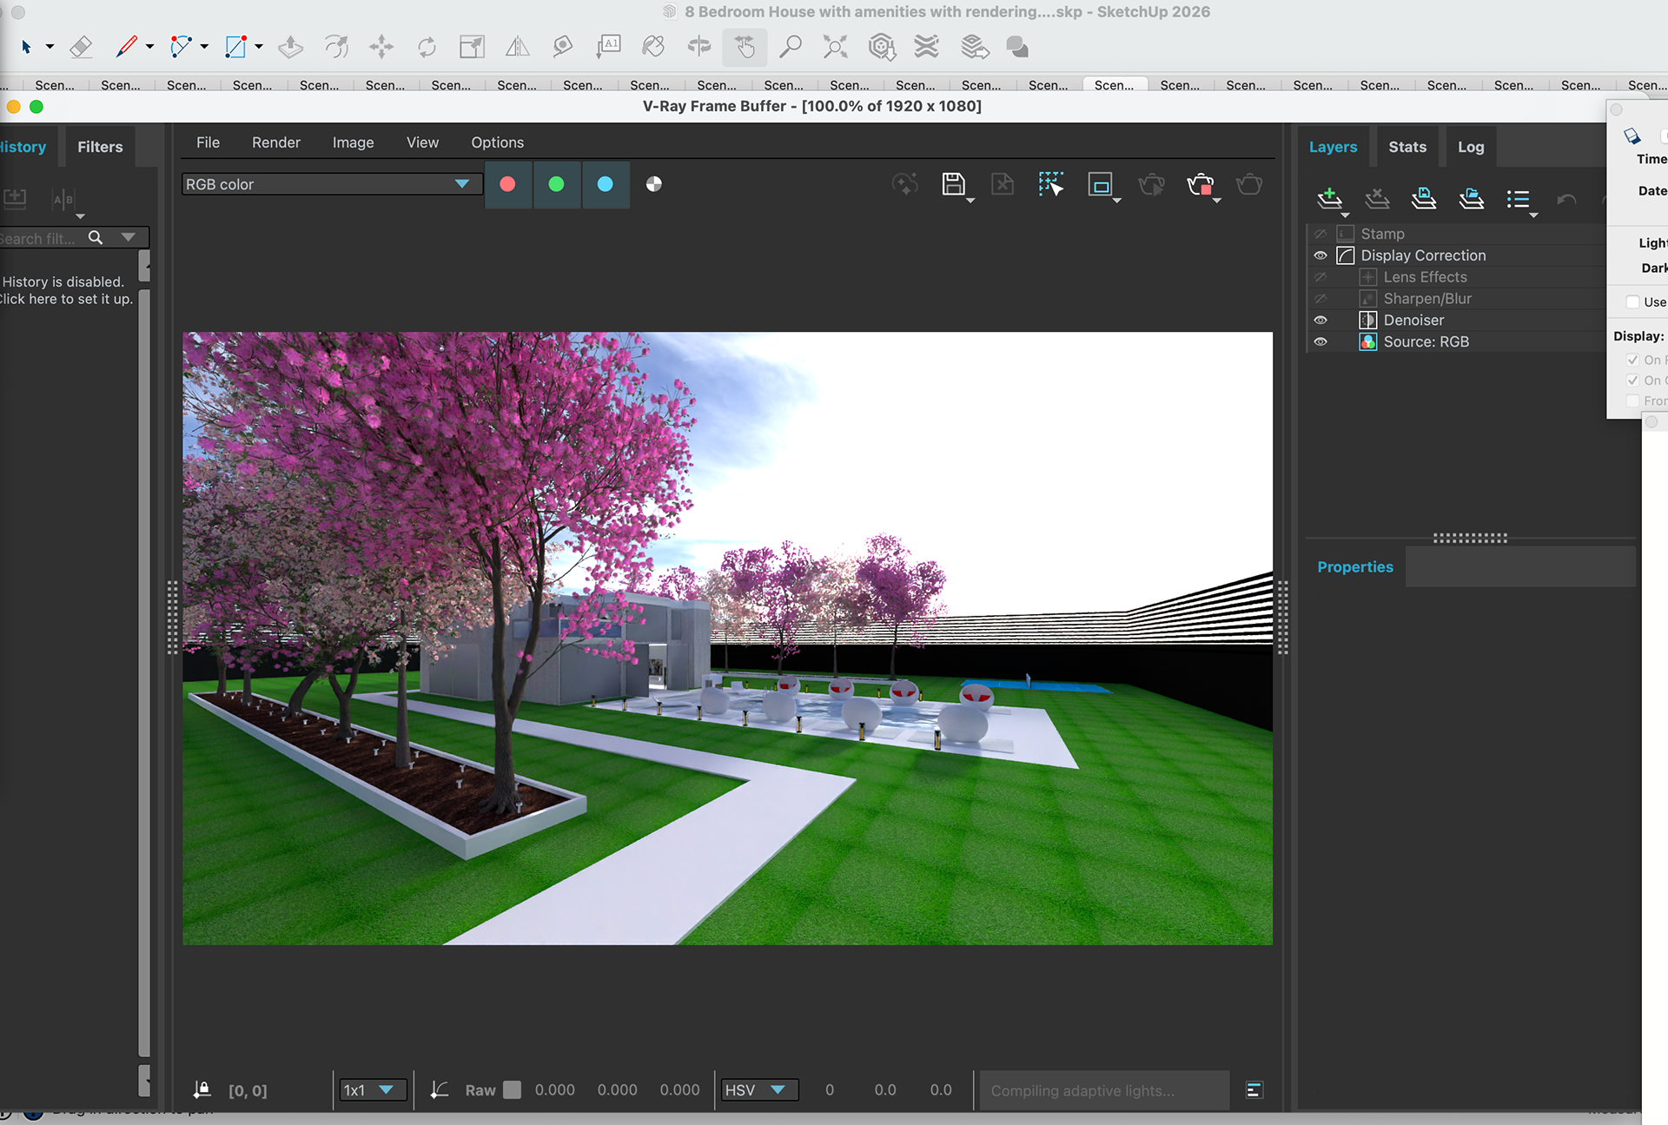
Task: Select the SketchUp Eraser tool
Action: pos(81,47)
